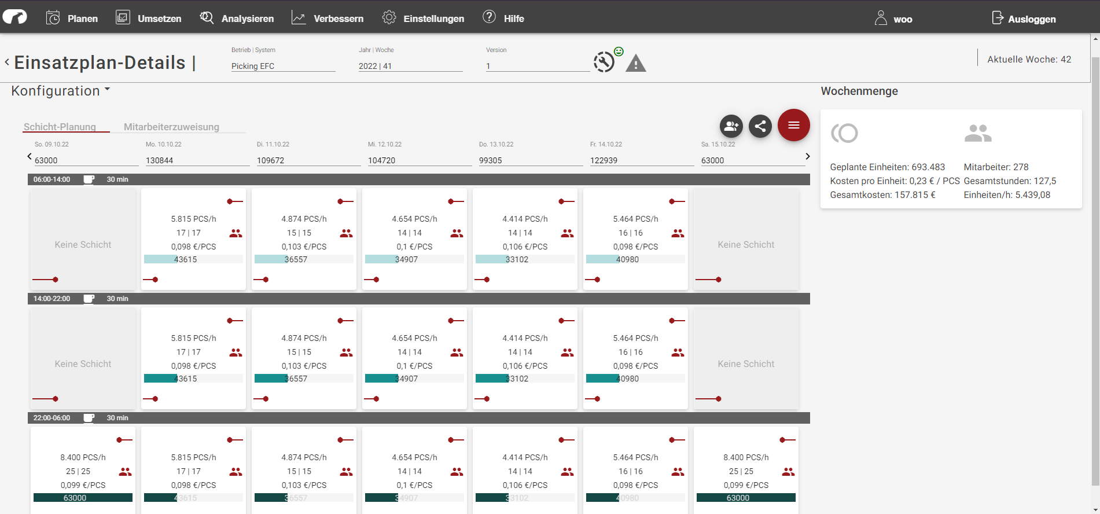Click the Wochenmenge employees icon
The width and height of the screenshot is (1100, 514).
[x=978, y=133]
